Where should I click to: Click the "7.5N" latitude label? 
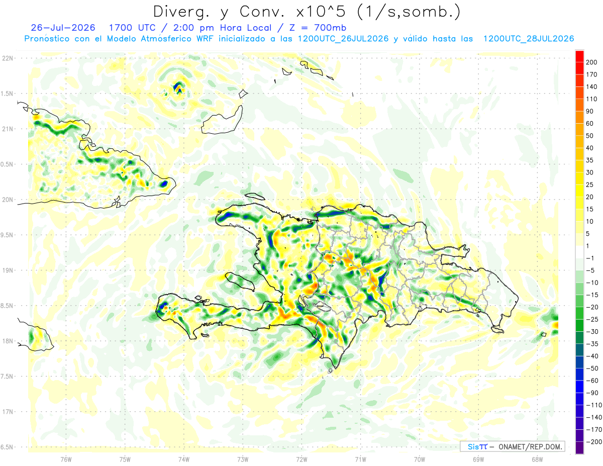coord(8,377)
